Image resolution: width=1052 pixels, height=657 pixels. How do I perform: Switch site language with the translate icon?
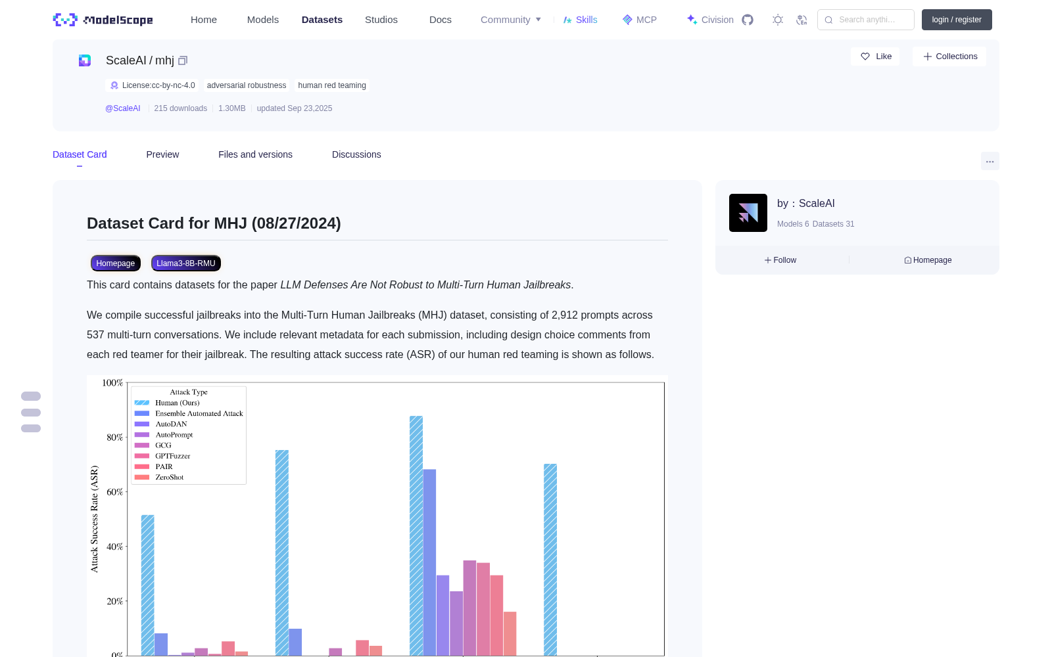click(x=801, y=20)
